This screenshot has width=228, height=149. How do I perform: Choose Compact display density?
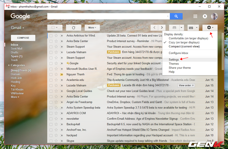pos(184,46)
